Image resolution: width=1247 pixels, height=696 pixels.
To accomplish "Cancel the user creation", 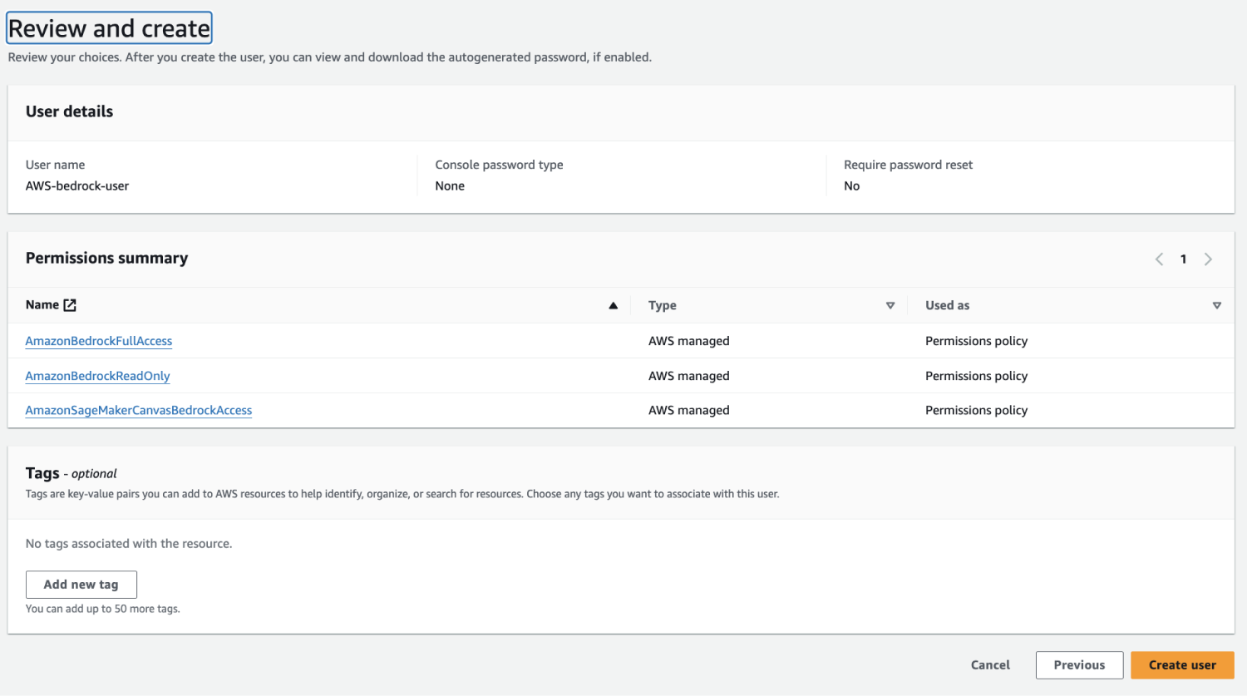I will point(989,664).
